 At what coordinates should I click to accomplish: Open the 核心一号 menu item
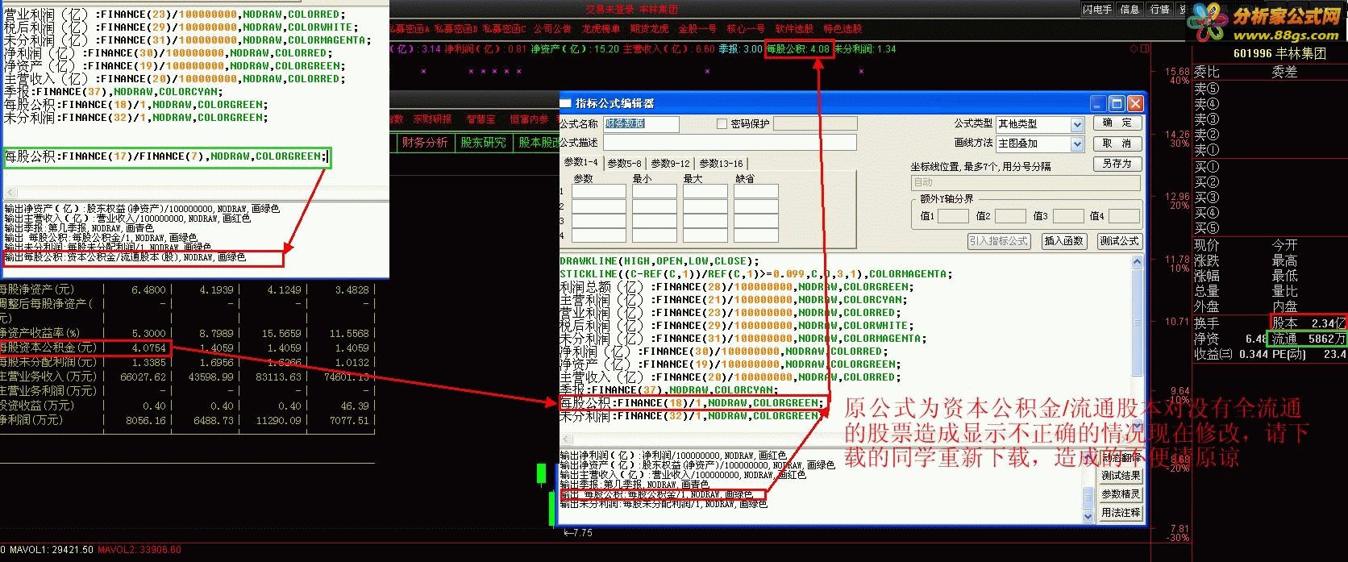pyautogui.click(x=746, y=29)
